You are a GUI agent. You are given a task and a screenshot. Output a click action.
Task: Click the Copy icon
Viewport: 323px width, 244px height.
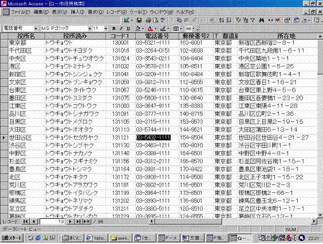tap(179, 20)
